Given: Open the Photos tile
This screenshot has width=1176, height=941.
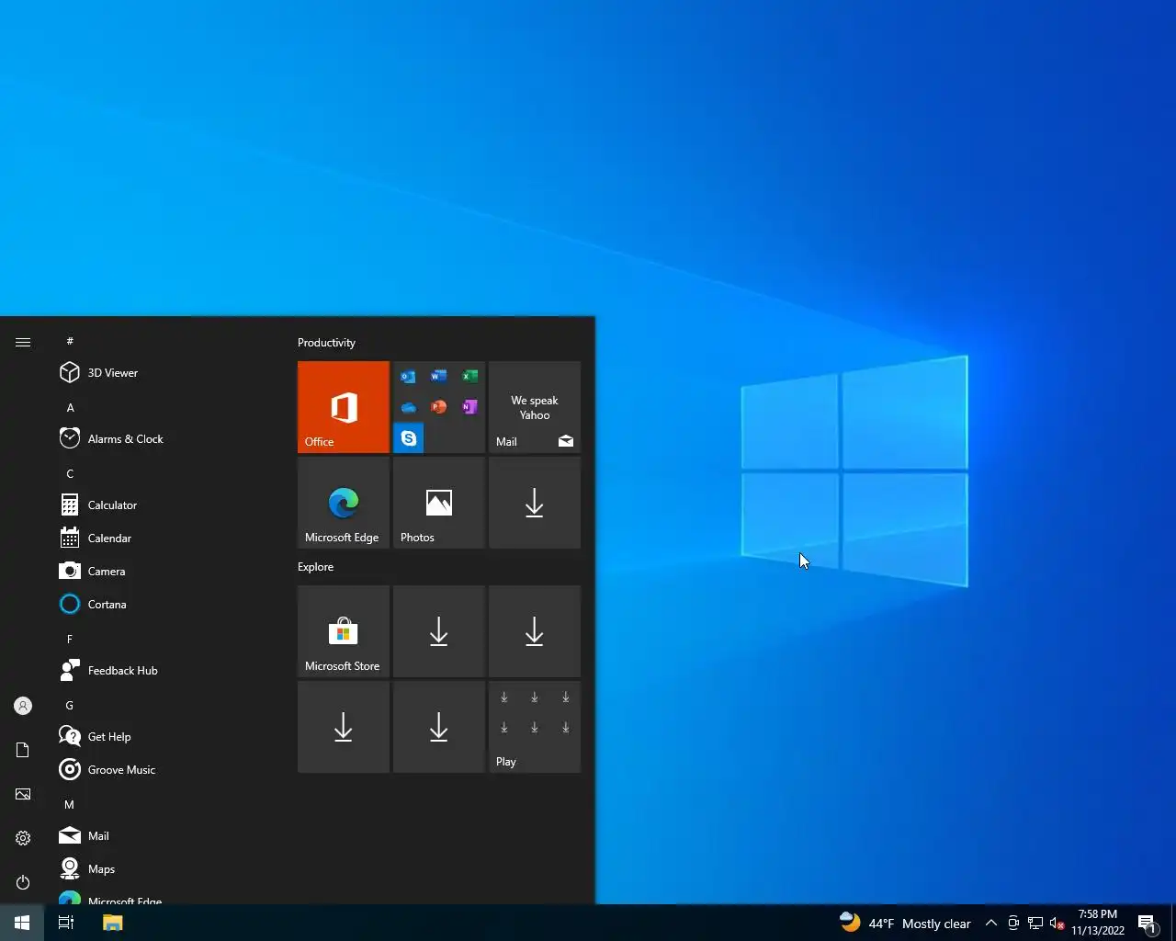Looking at the screenshot, I should click(x=439, y=503).
